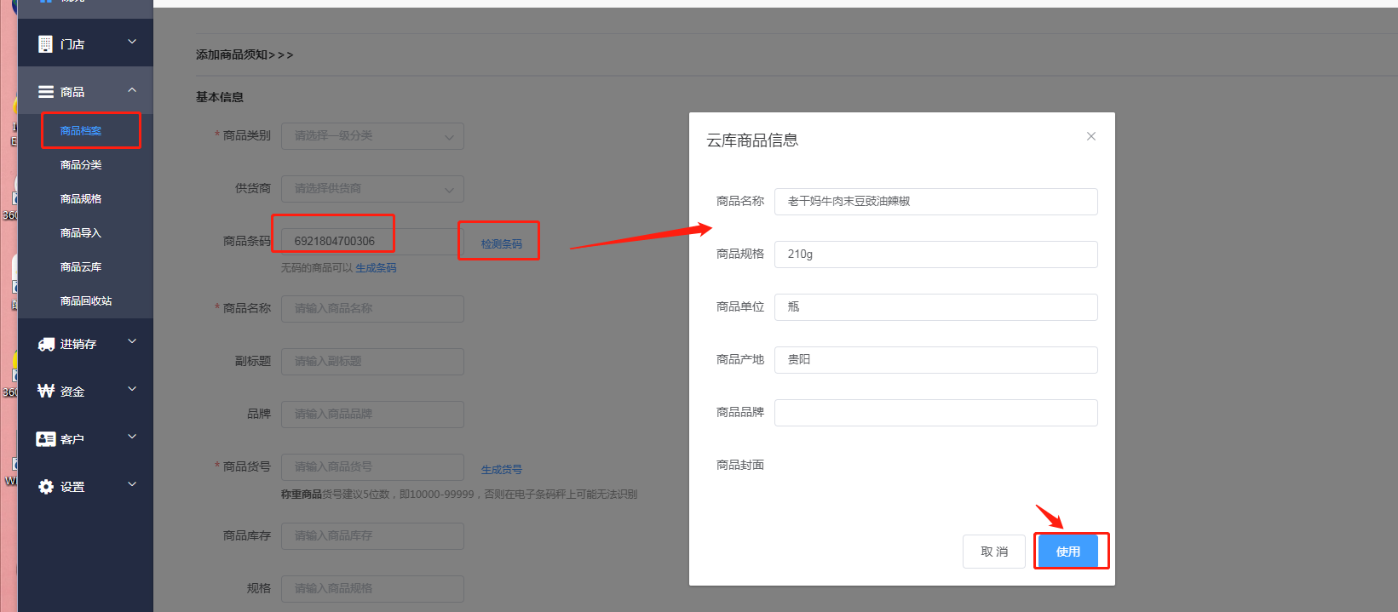
Task: Expand the 客户 menu chevron
Action: pyautogui.click(x=132, y=437)
